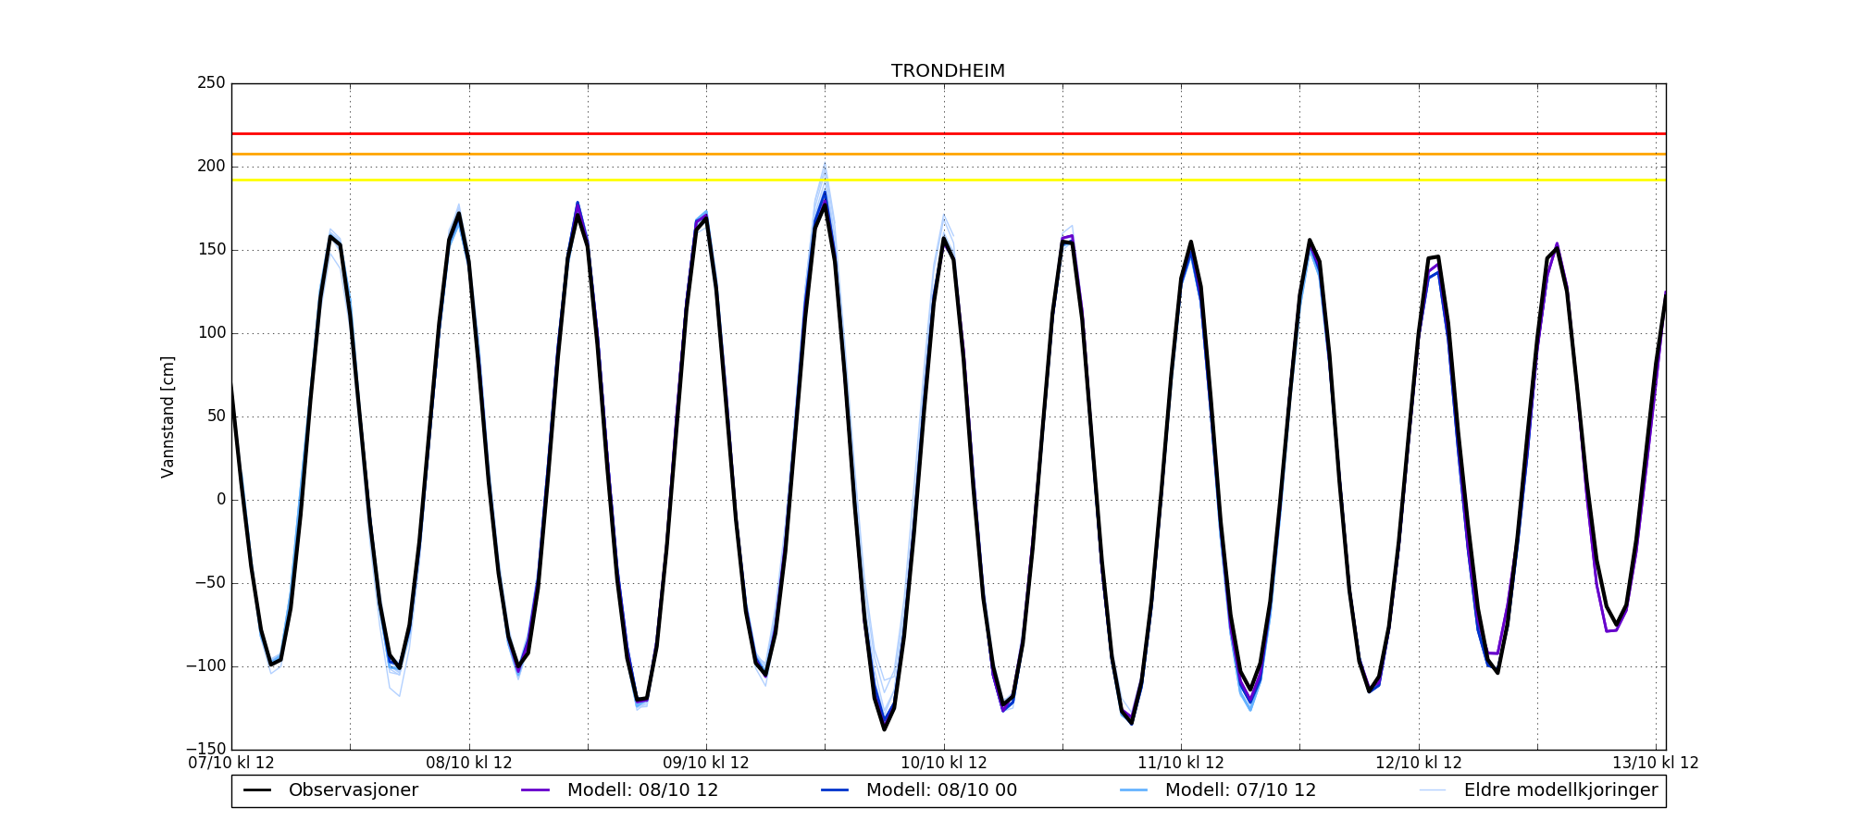The image size is (1851, 833).
Task: Click the light blue Modell 07/10 12 legend line
Action: point(1134,790)
